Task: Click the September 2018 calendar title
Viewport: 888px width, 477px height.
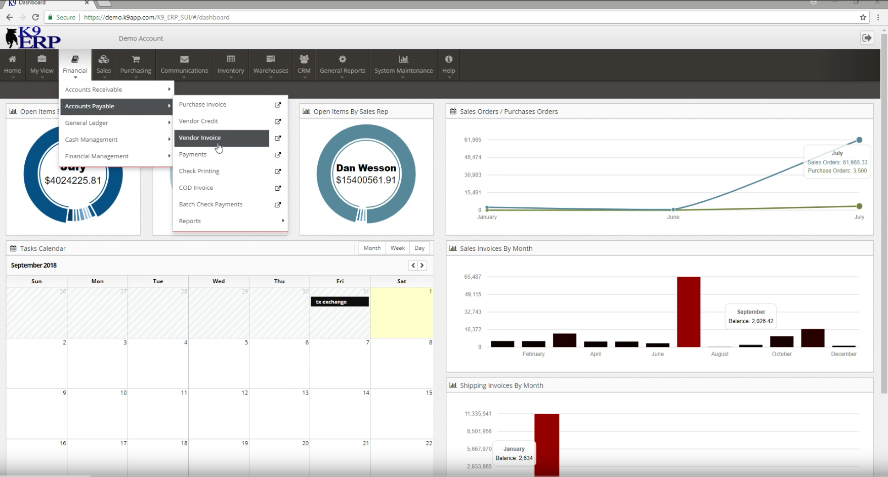Action: click(x=34, y=266)
